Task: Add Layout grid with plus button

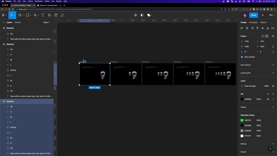Action: click(273, 73)
